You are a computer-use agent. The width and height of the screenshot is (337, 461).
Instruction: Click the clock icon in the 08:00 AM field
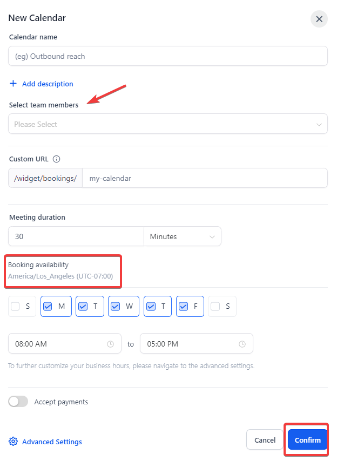coord(111,344)
